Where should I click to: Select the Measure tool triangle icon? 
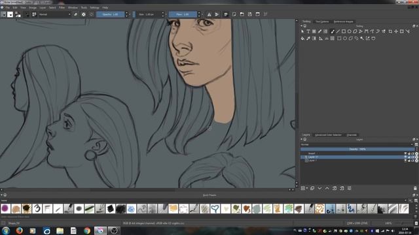click(320, 39)
